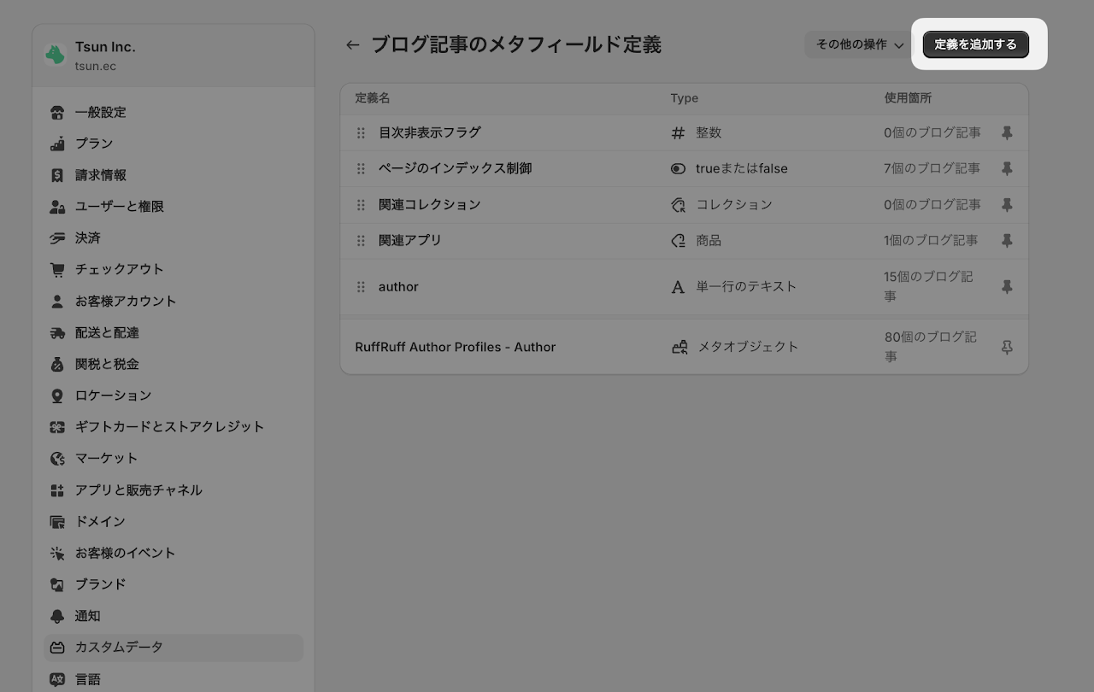Image resolution: width=1094 pixels, height=692 pixels.
Task: Click the チェックアウト cart icon
Action: [x=57, y=270]
